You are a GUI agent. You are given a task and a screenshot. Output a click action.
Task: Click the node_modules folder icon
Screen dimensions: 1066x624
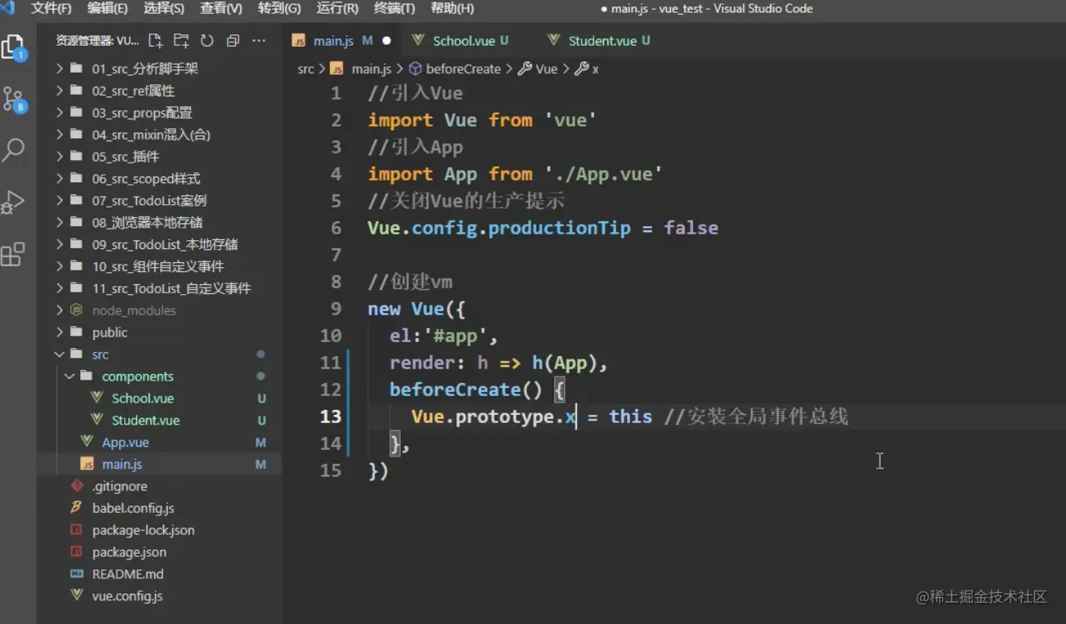click(77, 310)
